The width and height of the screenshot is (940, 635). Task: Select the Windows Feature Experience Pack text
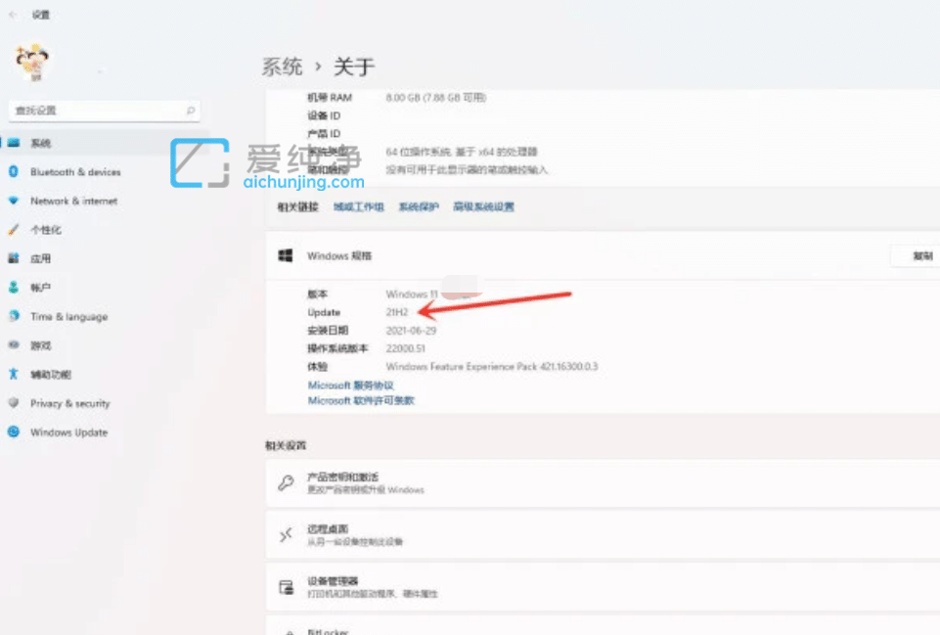492,366
